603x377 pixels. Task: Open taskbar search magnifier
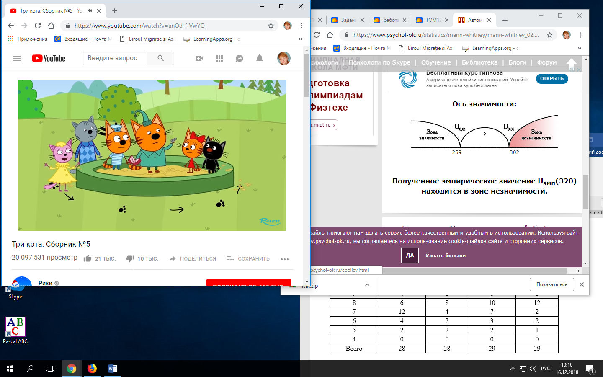tap(30, 369)
